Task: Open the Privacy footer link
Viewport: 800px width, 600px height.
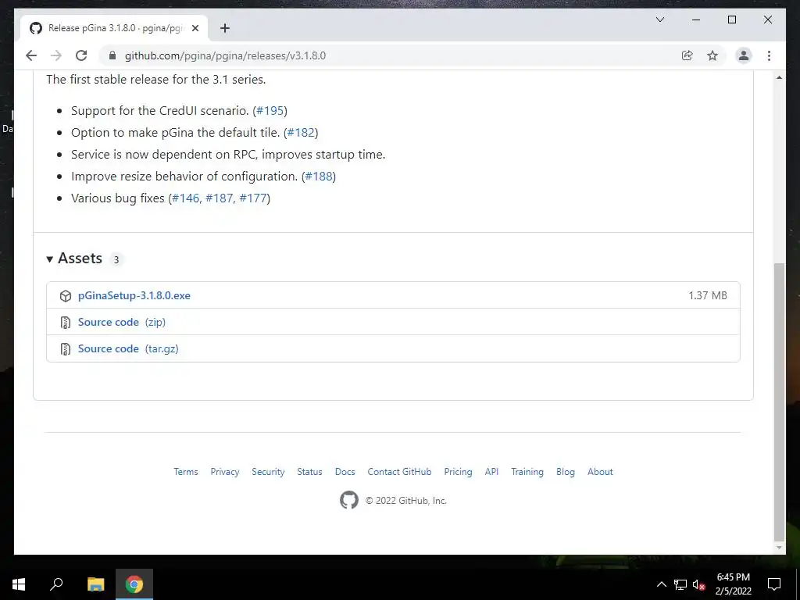Action: click(225, 472)
